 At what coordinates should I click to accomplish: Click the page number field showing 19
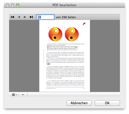(x=45, y=17)
